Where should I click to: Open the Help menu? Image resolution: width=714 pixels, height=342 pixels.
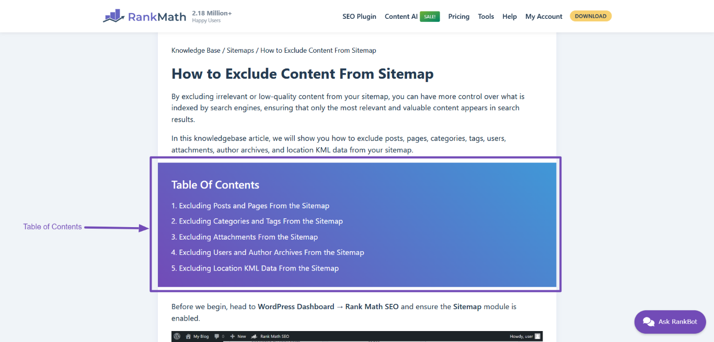coord(510,16)
